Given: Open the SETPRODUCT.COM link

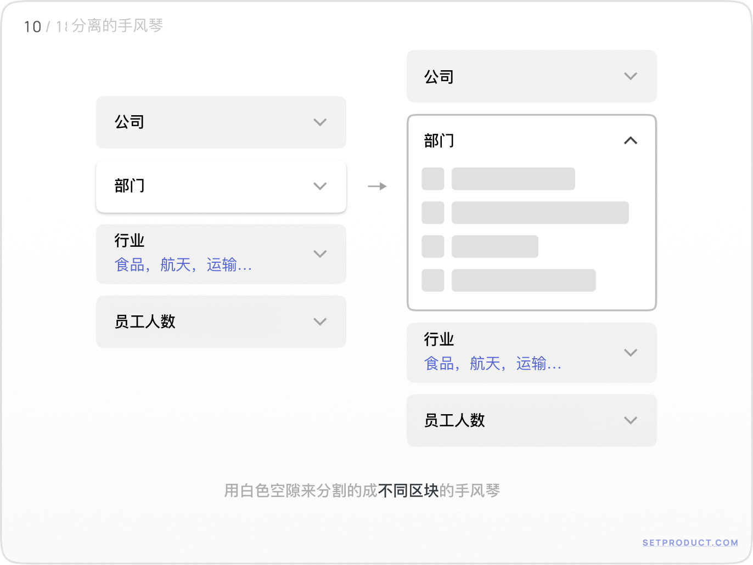Looking at the screenshot, I should click(x=690, y=543).
